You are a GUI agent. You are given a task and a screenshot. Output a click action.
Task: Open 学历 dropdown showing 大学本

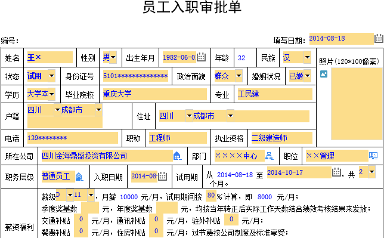tap(51, 94)
